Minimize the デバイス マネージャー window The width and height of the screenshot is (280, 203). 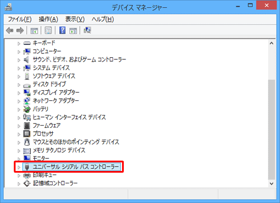[x=238, y=6]
